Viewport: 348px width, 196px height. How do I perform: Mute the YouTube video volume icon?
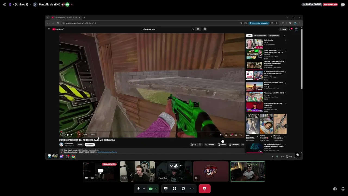click(x=68, y=134)
